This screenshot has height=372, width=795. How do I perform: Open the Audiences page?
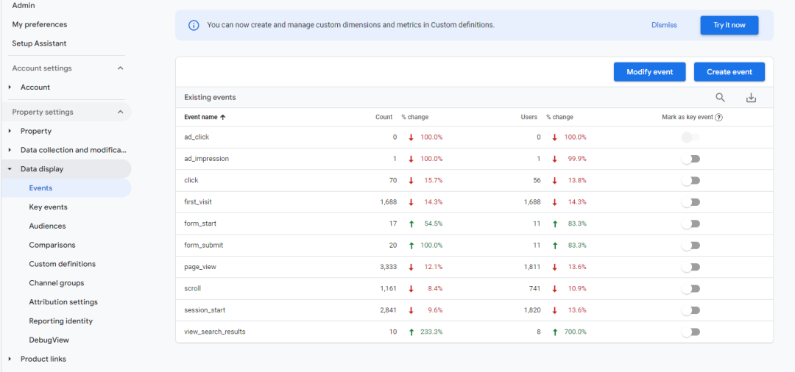point(47,226)
